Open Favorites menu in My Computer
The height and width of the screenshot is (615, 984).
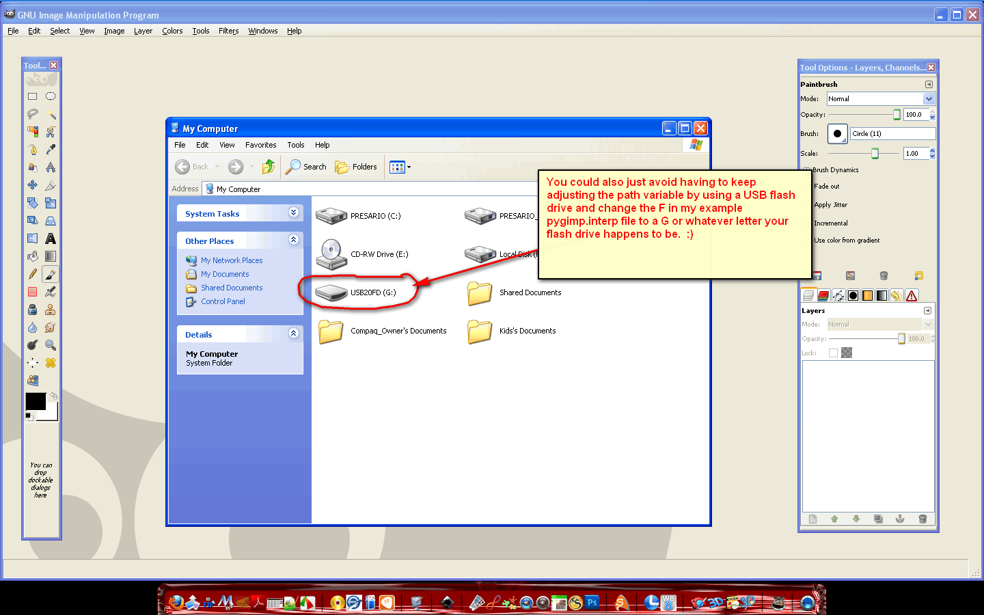click(261, 145)
